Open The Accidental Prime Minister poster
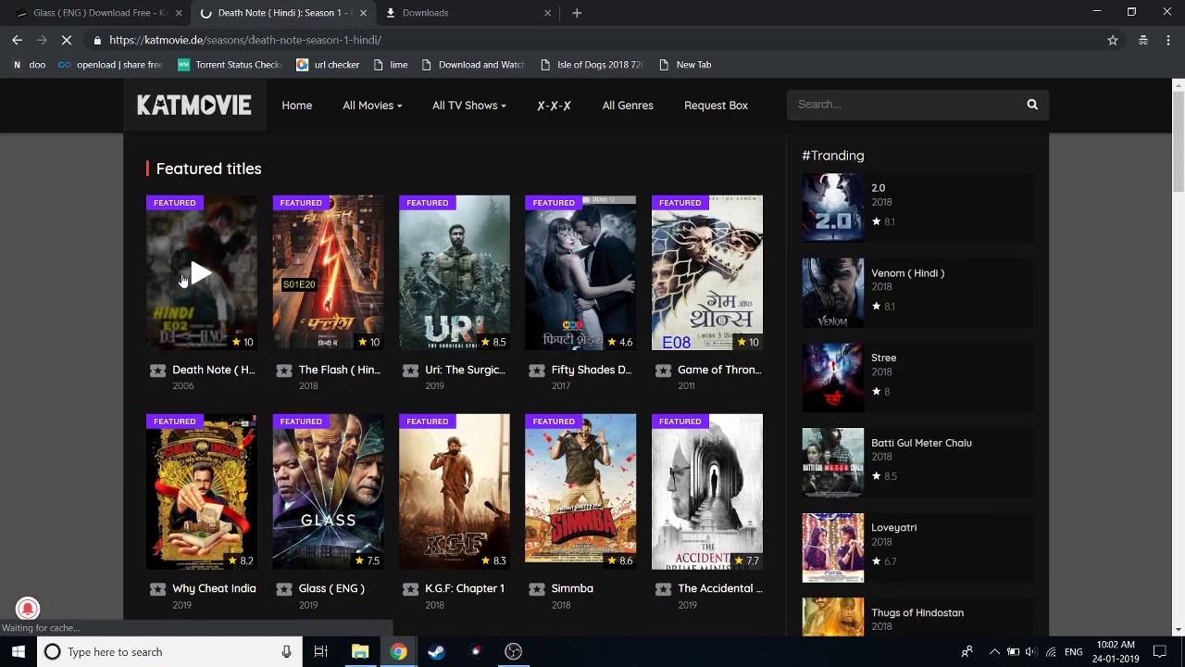The image size is (1185, 667). (707, 491)
